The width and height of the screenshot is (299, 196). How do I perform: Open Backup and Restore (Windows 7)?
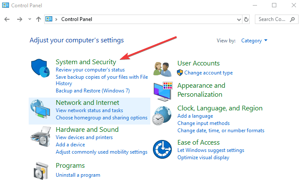[x=93, y=91]
